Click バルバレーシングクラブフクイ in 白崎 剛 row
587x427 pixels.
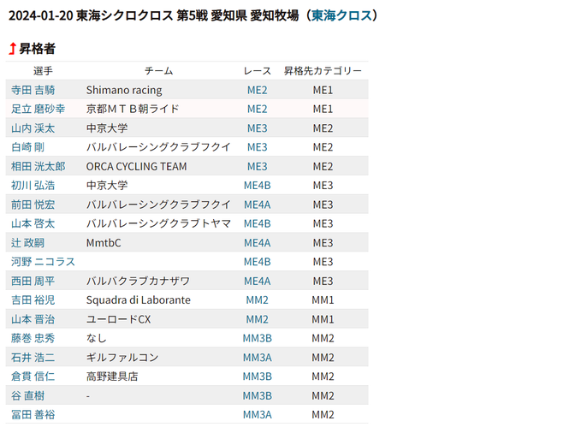[158, 147]
